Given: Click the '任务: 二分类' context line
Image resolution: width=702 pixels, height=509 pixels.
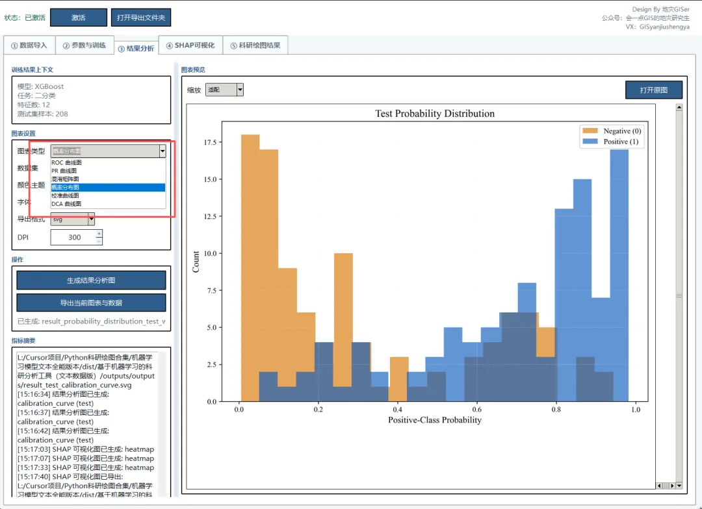Looking at the screenshot, I should 36,95.
